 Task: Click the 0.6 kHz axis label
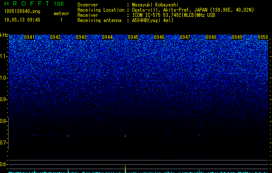tap(4, 164)
